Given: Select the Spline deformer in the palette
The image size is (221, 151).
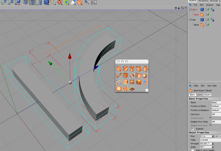Looking at the screenshot, I should pyautogui.click(x=125, y=88).
